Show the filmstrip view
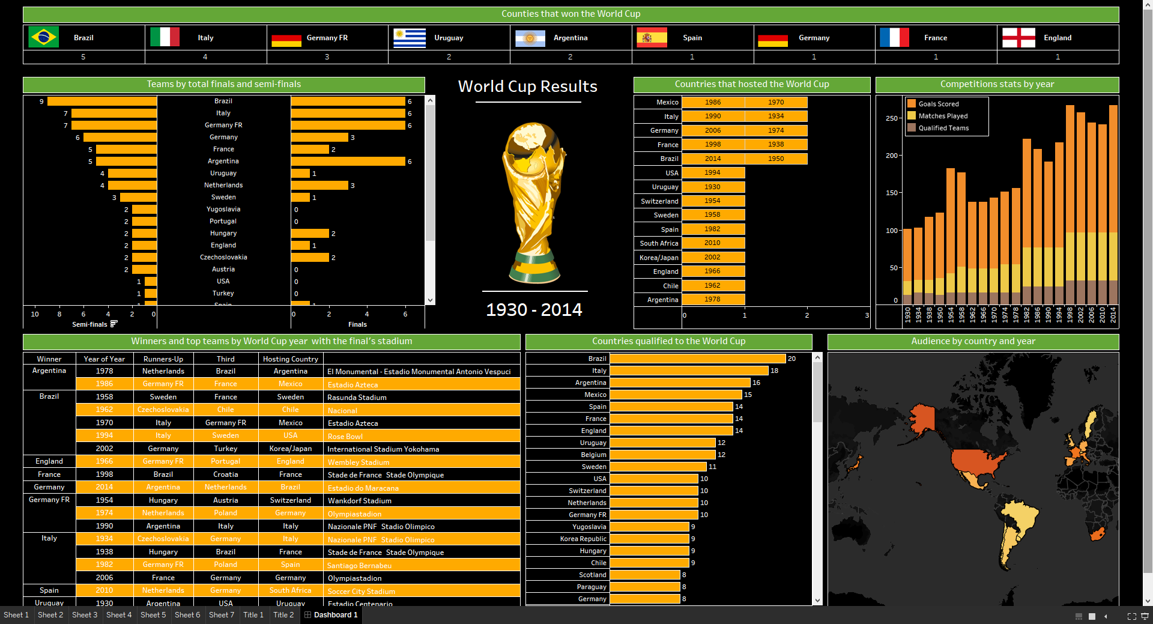Screen dimensions: 1153x624 tap(1079, 616)
